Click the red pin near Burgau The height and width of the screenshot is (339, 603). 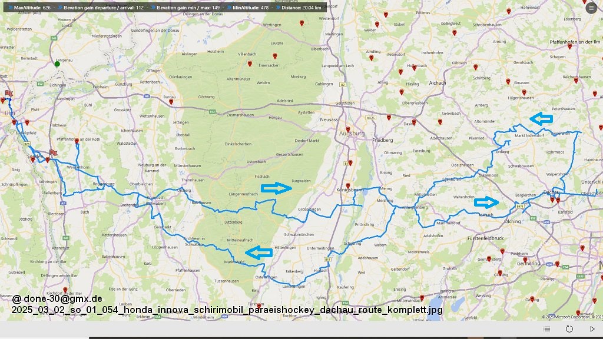point(171,101)
